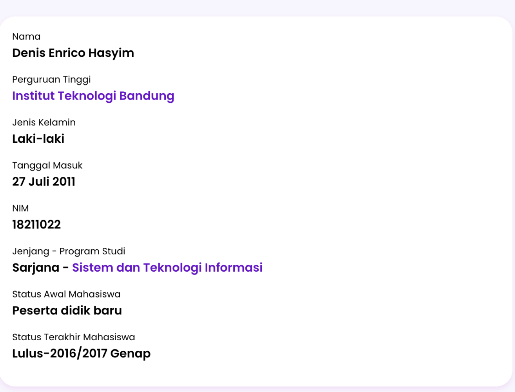Click the Peserta didik baru status

pyautogui.click(x=67, y=310)
